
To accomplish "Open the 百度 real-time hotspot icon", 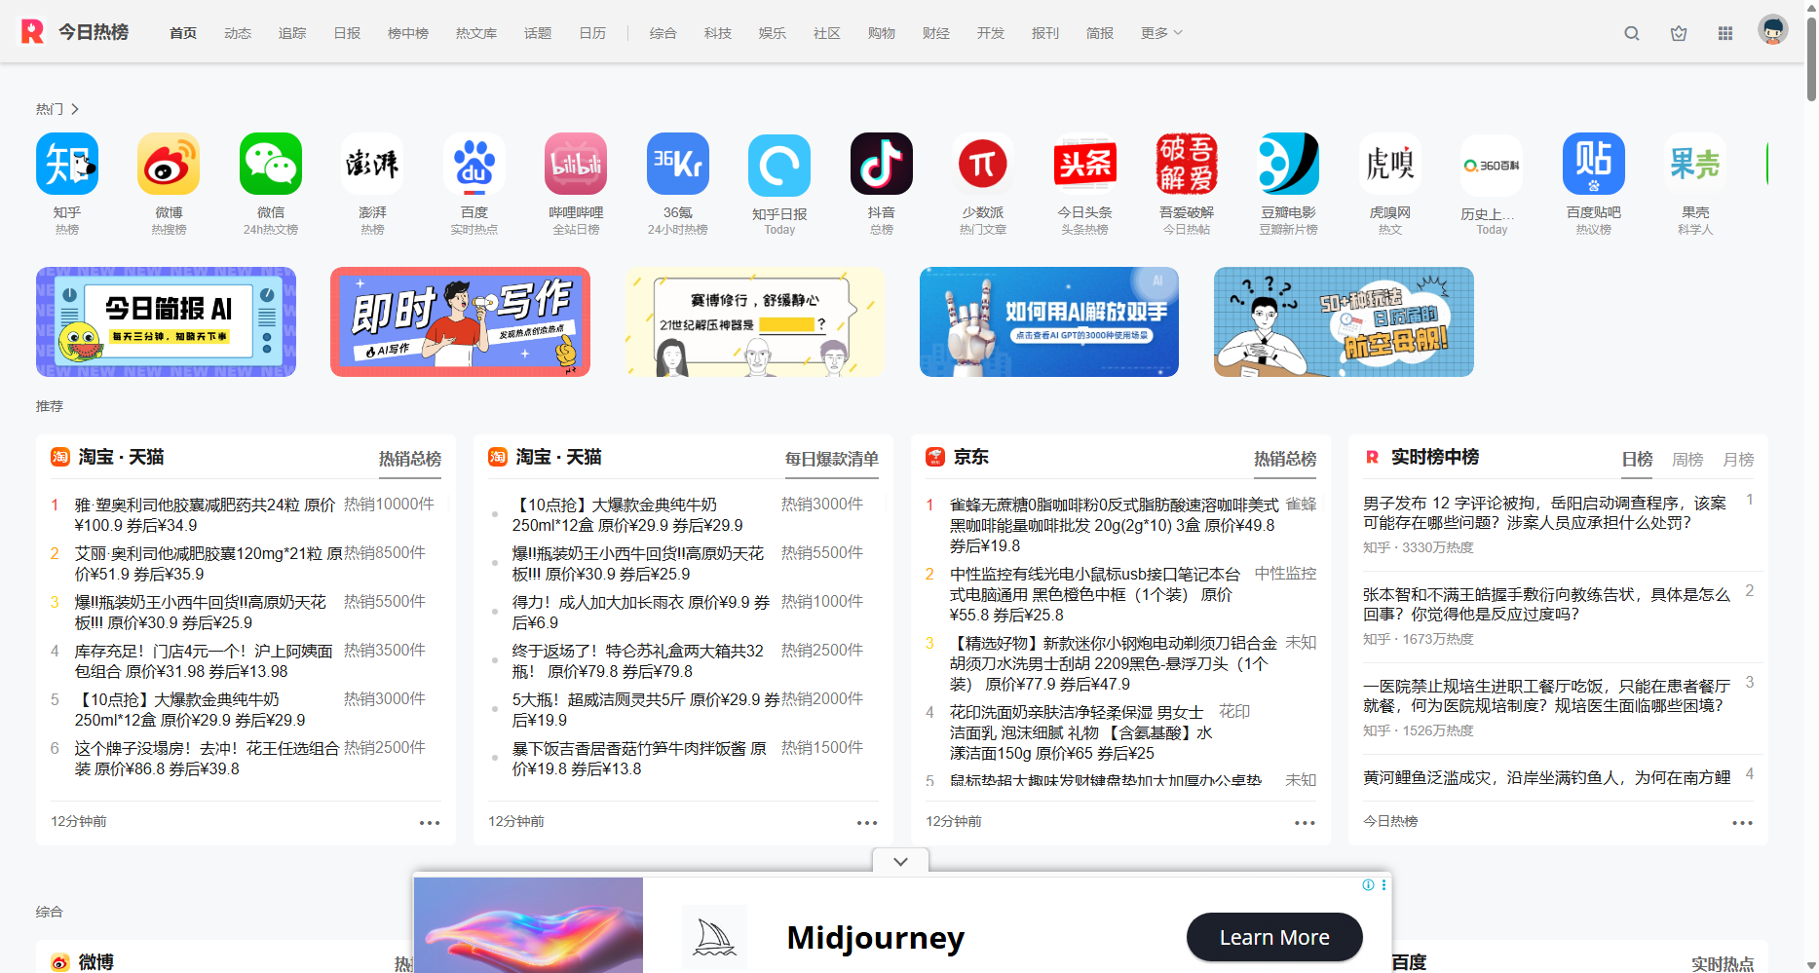I will (474, 164).
